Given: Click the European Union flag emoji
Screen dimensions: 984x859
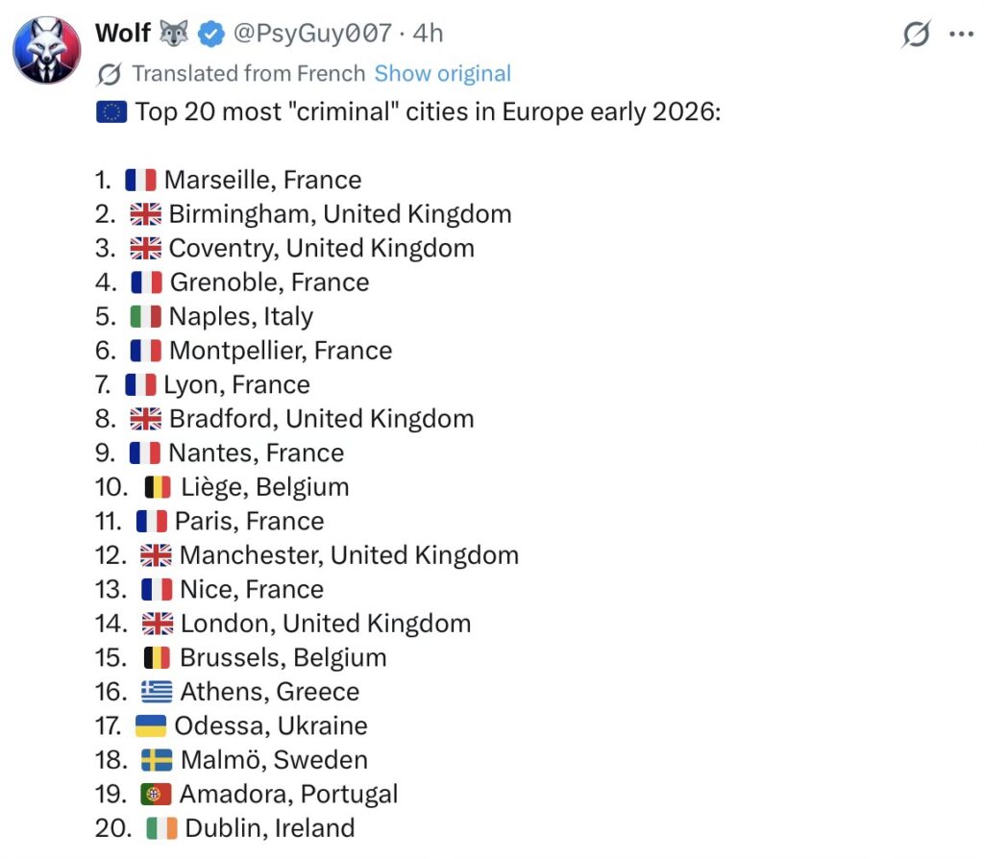Looking at the screenshot, I should (x=111, y=112).
